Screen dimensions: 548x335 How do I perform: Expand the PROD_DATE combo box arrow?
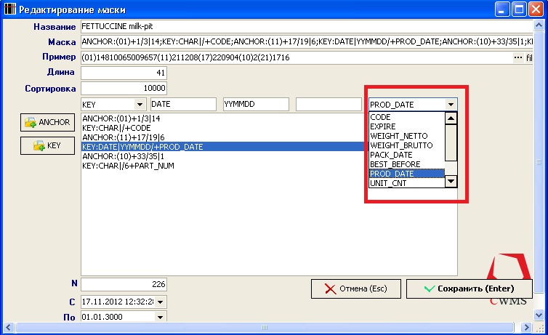coord(451,105)
